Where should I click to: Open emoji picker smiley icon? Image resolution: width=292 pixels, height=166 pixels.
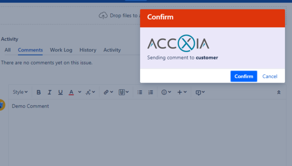coord(164,92)
